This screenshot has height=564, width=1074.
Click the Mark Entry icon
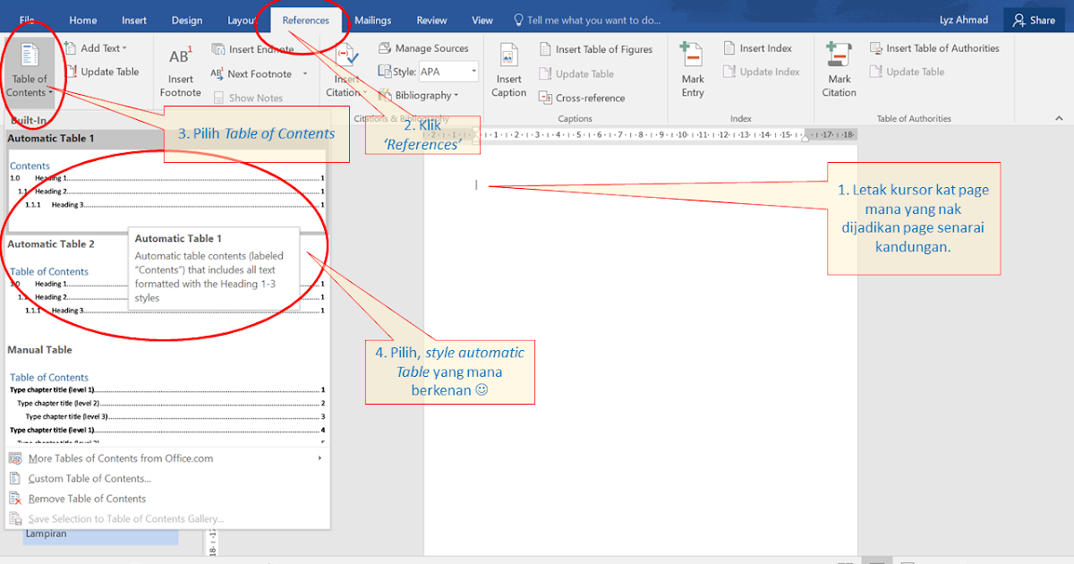point(692,56)
